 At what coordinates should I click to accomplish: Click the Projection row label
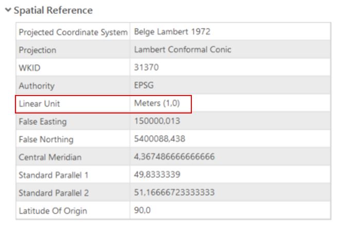(x=38, y=50)
